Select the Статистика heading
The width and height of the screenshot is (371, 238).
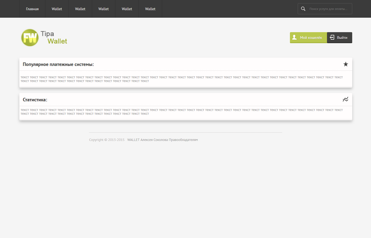[x=35, y=100]
